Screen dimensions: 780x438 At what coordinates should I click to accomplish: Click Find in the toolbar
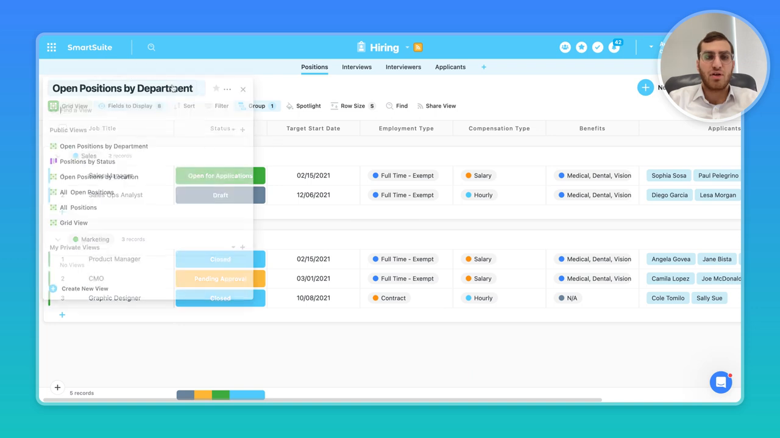[x=397, y=106]
